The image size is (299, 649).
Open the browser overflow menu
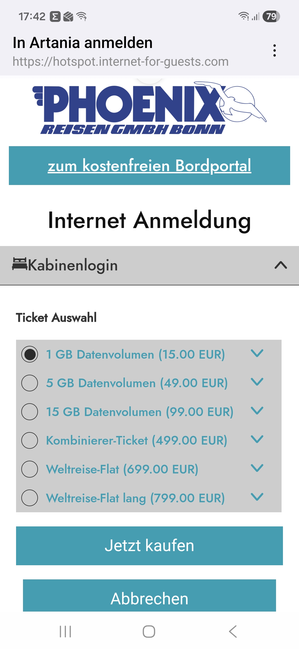click(274, 50)
